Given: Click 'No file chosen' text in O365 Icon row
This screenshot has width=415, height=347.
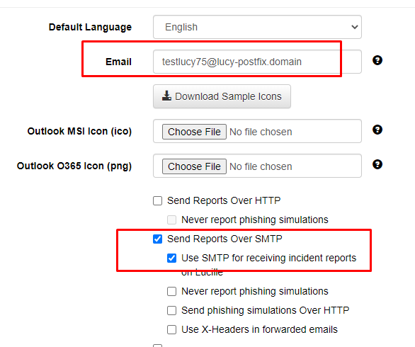Looking at the screenshot, I should pos(261,166).
